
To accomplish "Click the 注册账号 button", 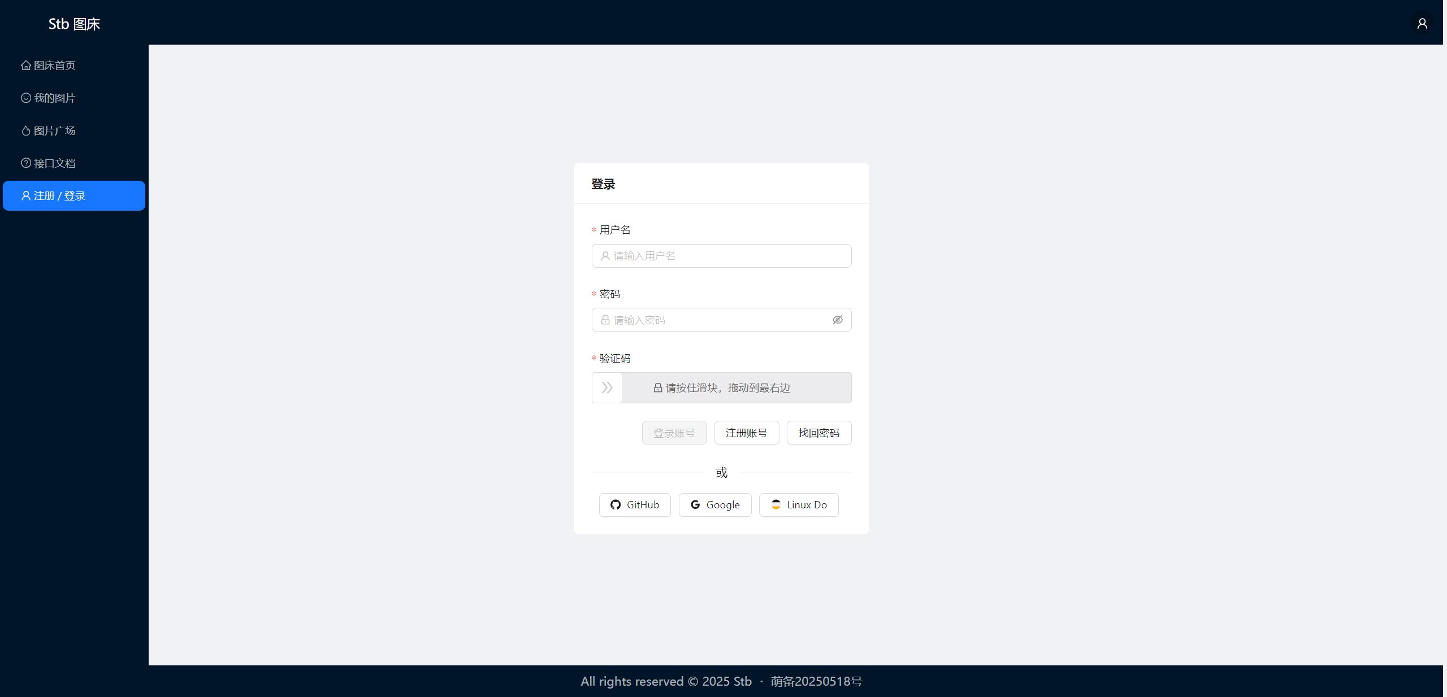I will pos(746,433).
